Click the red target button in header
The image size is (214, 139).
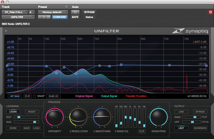210,12
